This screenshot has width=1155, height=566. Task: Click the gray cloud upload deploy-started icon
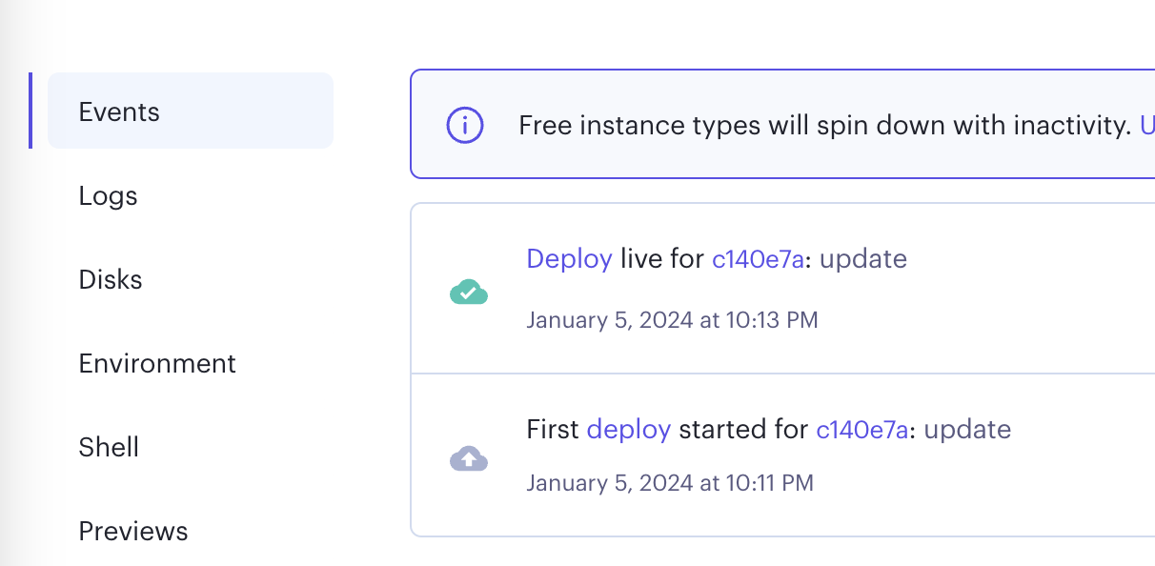click(468, 460)
